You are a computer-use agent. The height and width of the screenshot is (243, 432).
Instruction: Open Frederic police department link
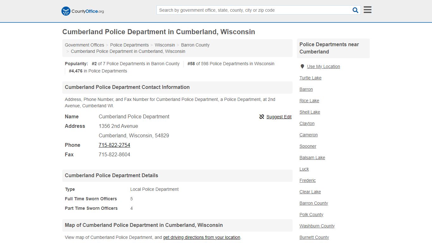click(x=308, y=180)
